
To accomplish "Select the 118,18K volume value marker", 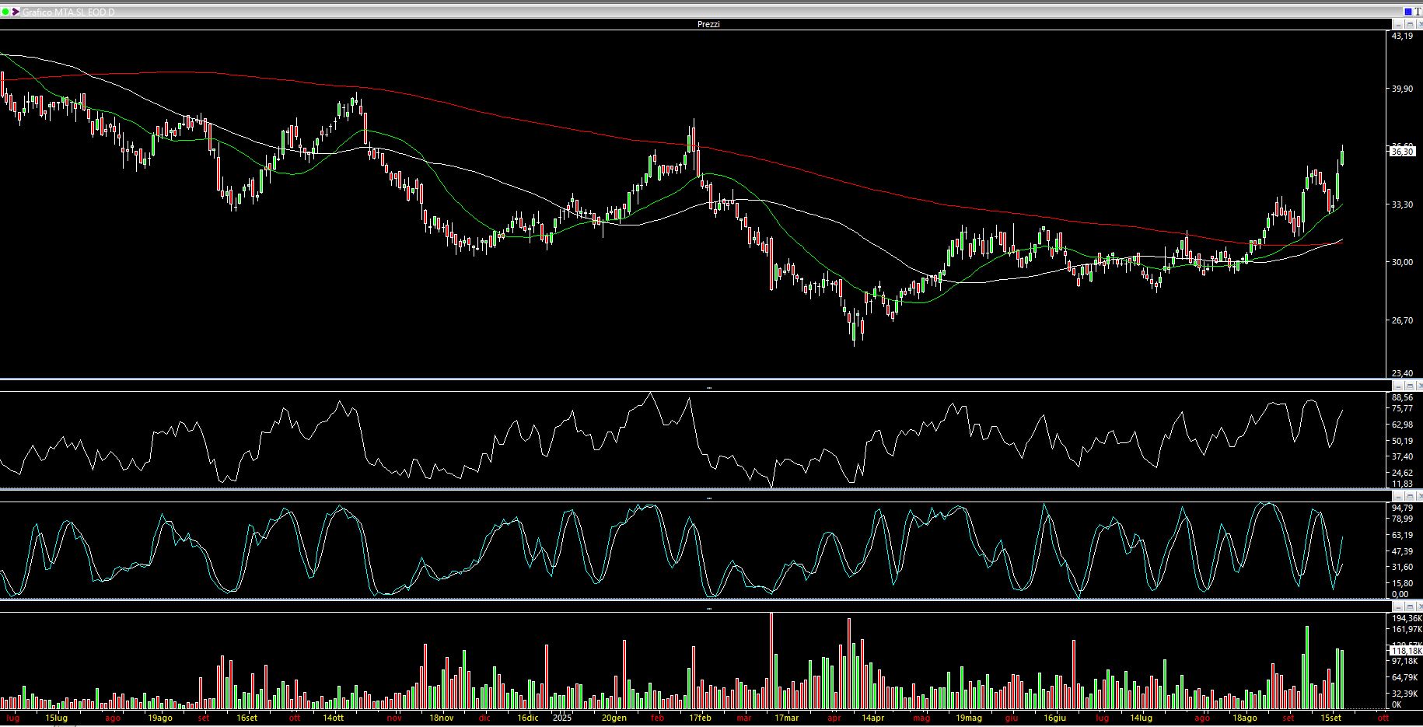I will click(x=1406, y=651).
